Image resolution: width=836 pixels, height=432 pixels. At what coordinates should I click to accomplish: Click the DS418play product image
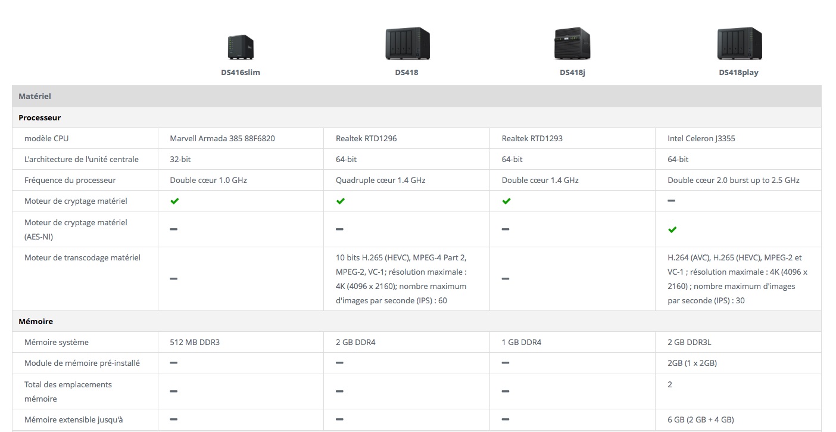tap(739, 43)
